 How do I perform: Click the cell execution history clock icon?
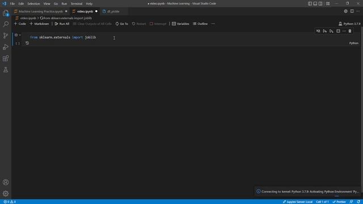tap(27, 43)
